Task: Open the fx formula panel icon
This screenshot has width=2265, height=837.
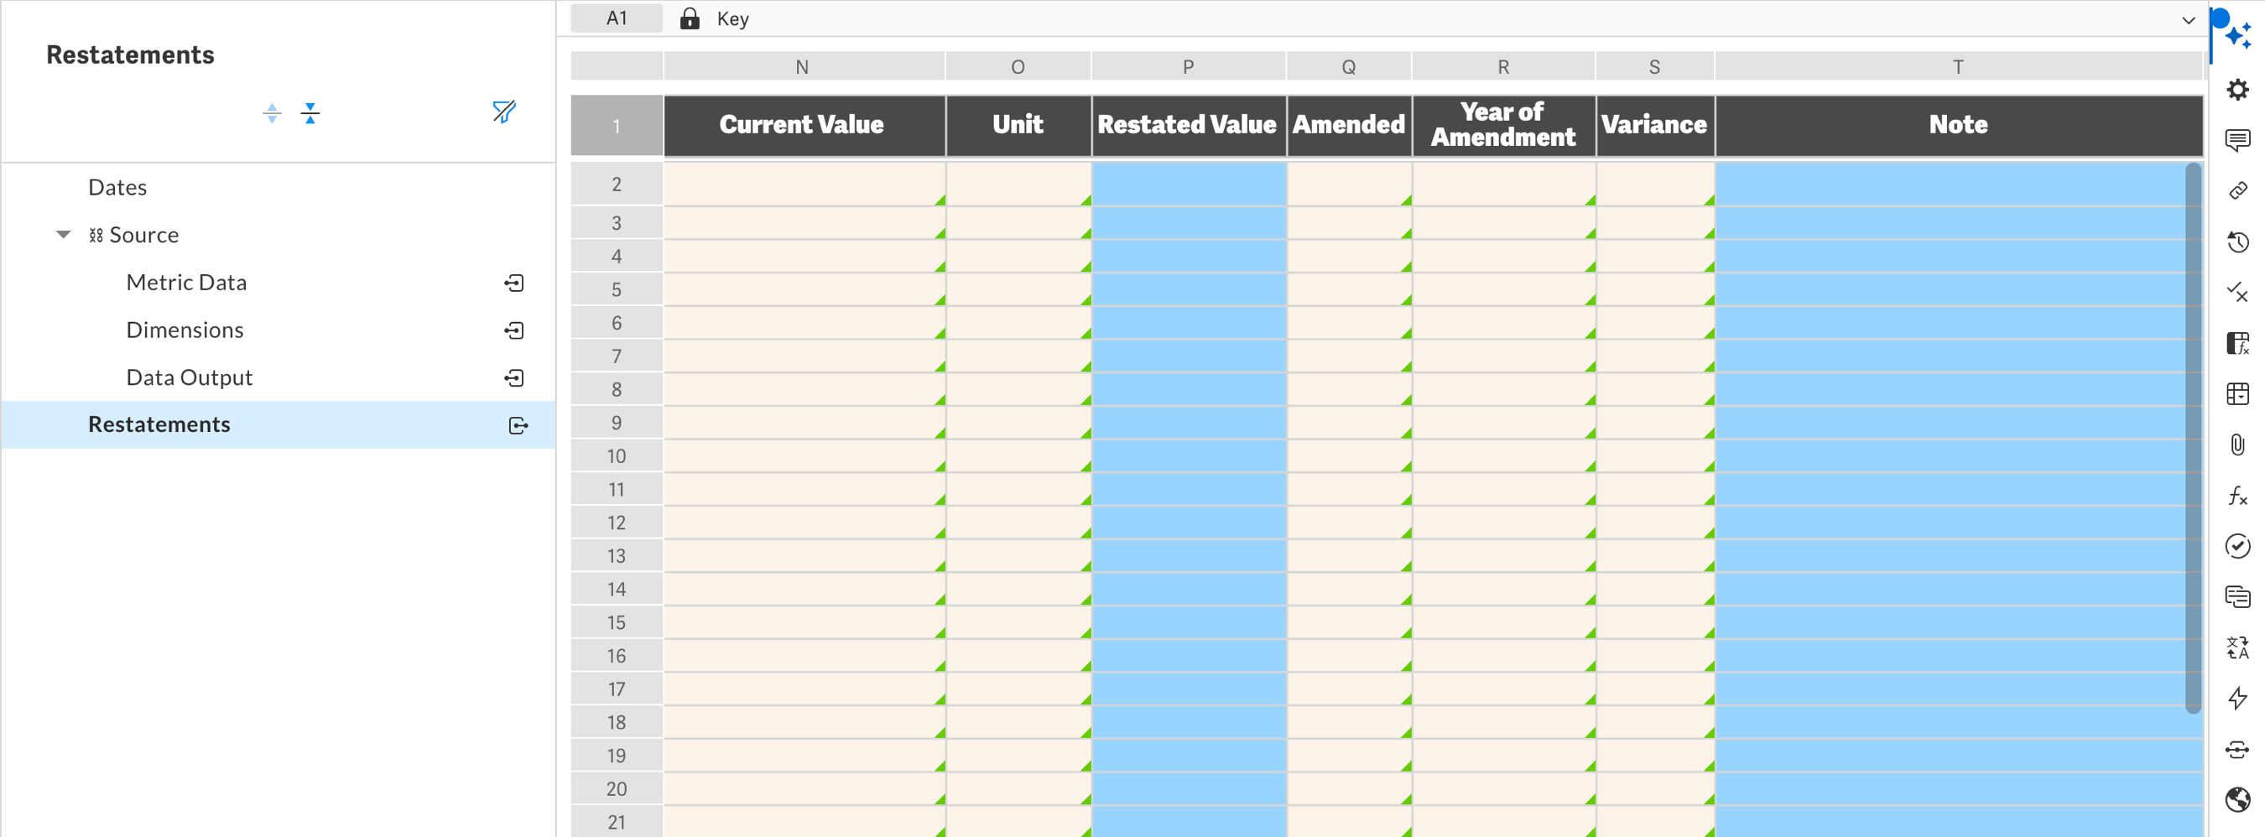Action: point(2238,496)
